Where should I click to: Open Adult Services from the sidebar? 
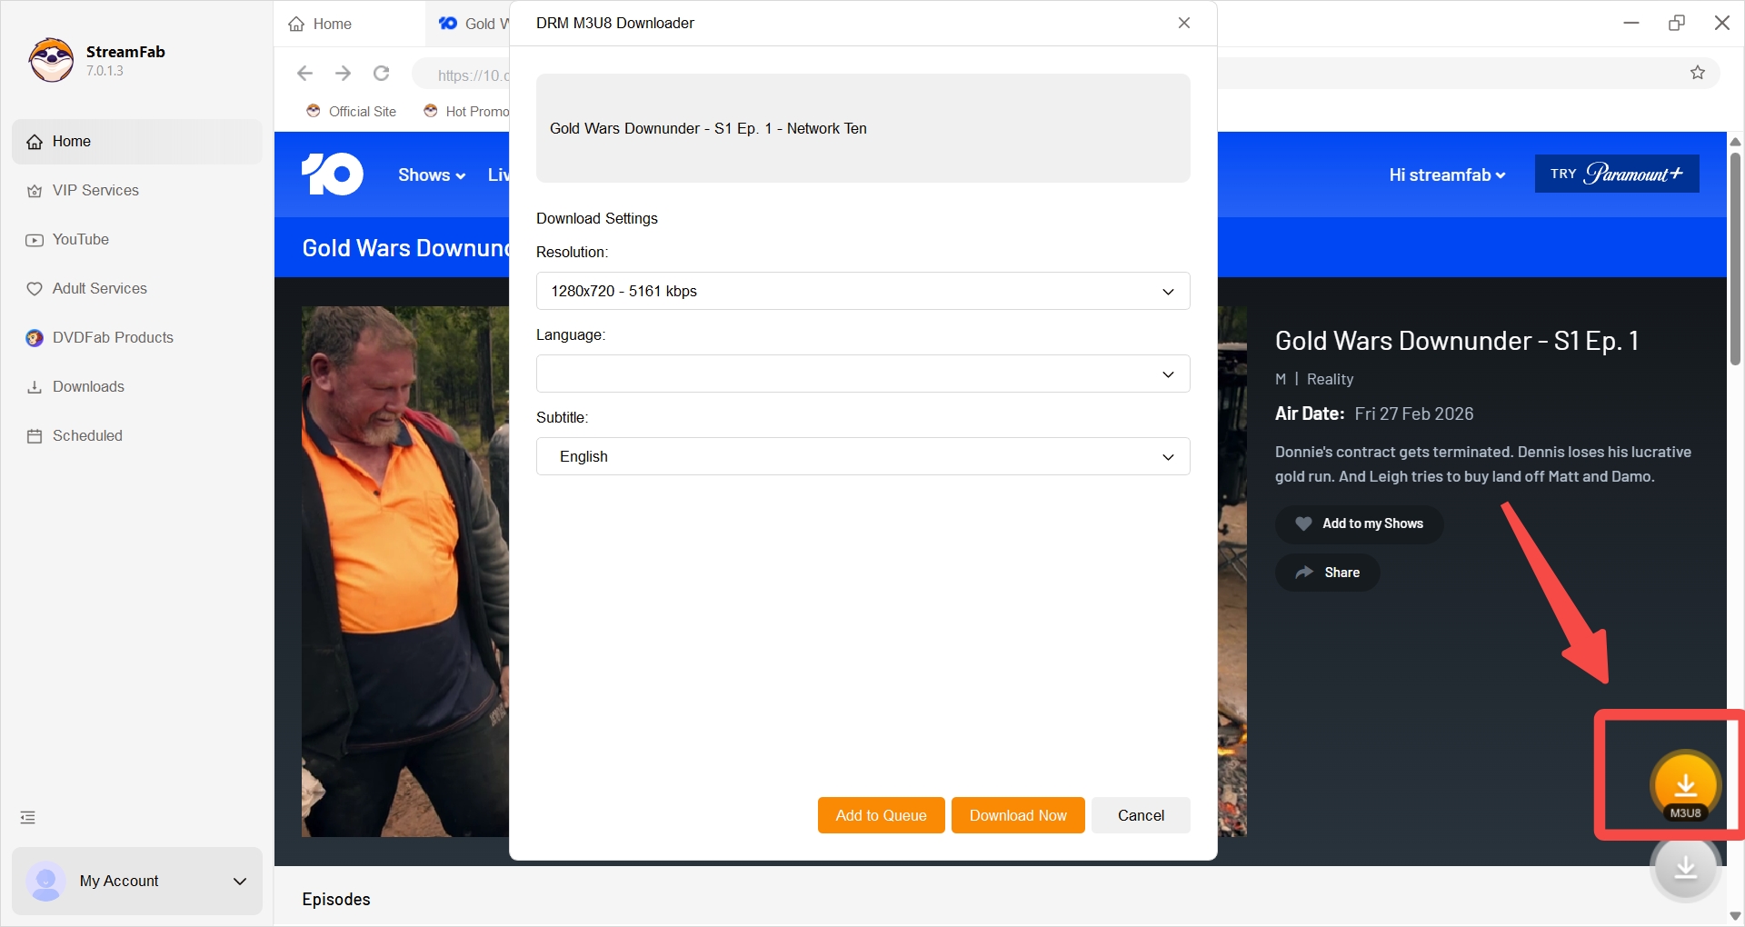(99, 288)
